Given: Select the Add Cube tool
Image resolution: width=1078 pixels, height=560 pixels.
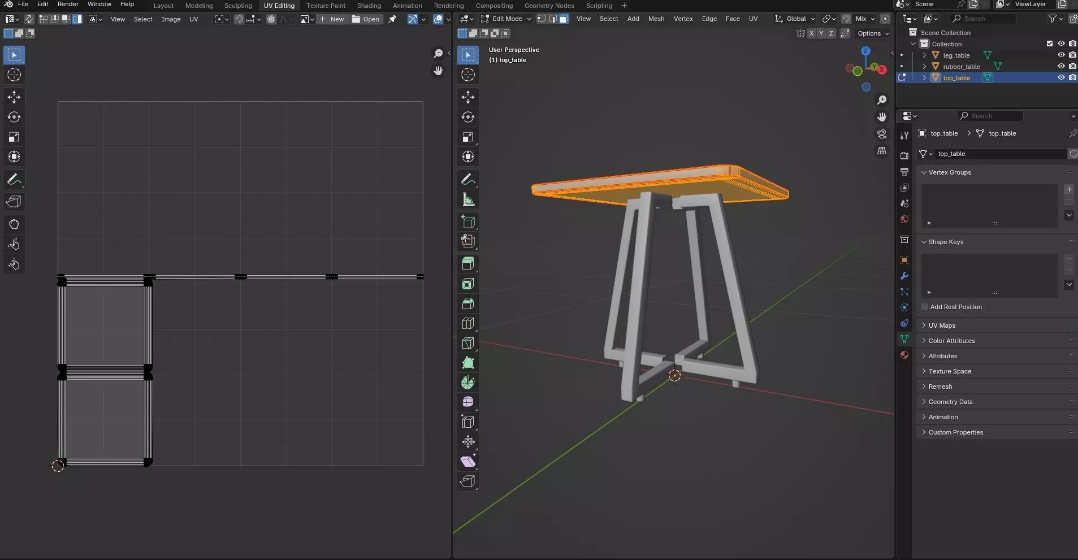Looking at the screenshot, I should 468,222.
